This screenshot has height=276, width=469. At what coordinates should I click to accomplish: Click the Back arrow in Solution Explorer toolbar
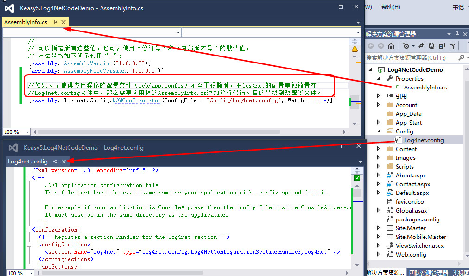pos(371,46)
